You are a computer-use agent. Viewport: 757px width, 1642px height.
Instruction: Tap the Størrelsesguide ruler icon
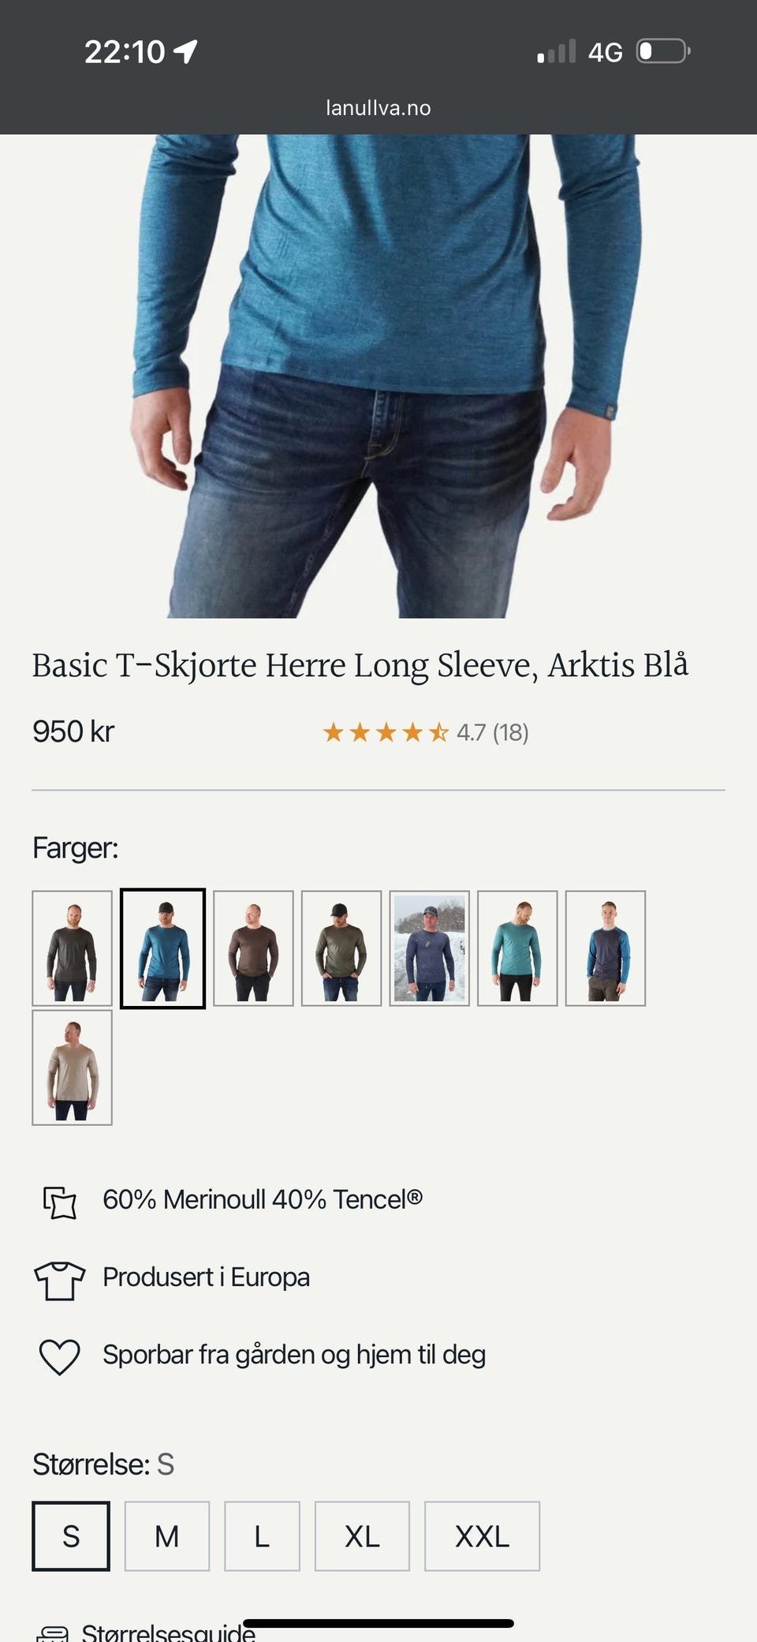pos(53,1633)
